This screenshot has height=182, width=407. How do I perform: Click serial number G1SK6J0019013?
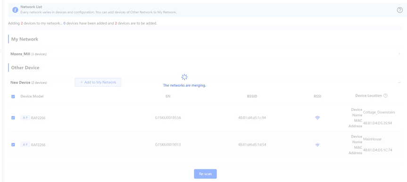pos(168,145)
